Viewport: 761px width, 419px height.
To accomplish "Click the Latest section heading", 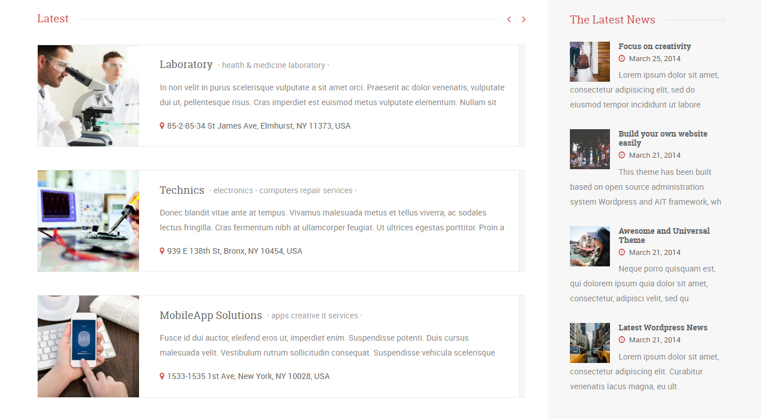I will pos(53,18).
